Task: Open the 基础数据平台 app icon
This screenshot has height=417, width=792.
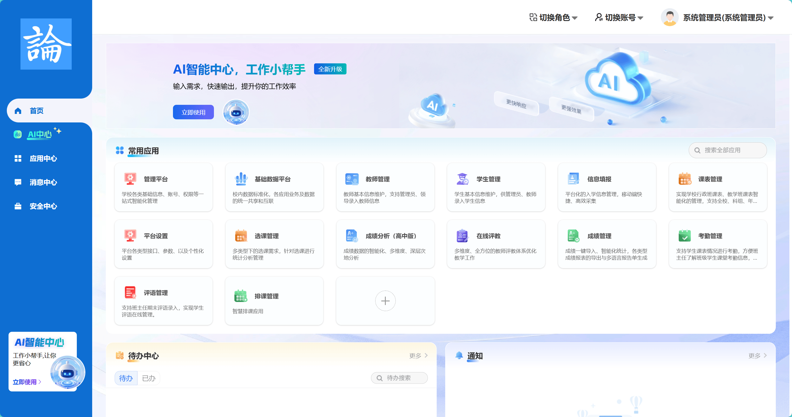Action: click(241, 179)
